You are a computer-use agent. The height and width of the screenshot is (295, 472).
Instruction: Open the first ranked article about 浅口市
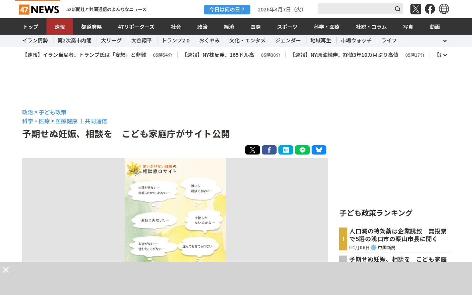point(398,235)
